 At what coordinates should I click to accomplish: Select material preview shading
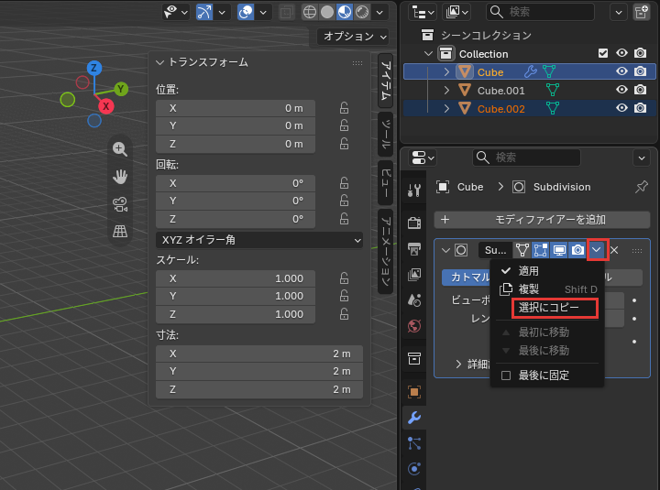(345, 12)
